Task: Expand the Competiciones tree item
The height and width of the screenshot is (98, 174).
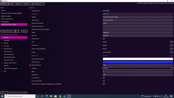Action: tap(2, 49)
